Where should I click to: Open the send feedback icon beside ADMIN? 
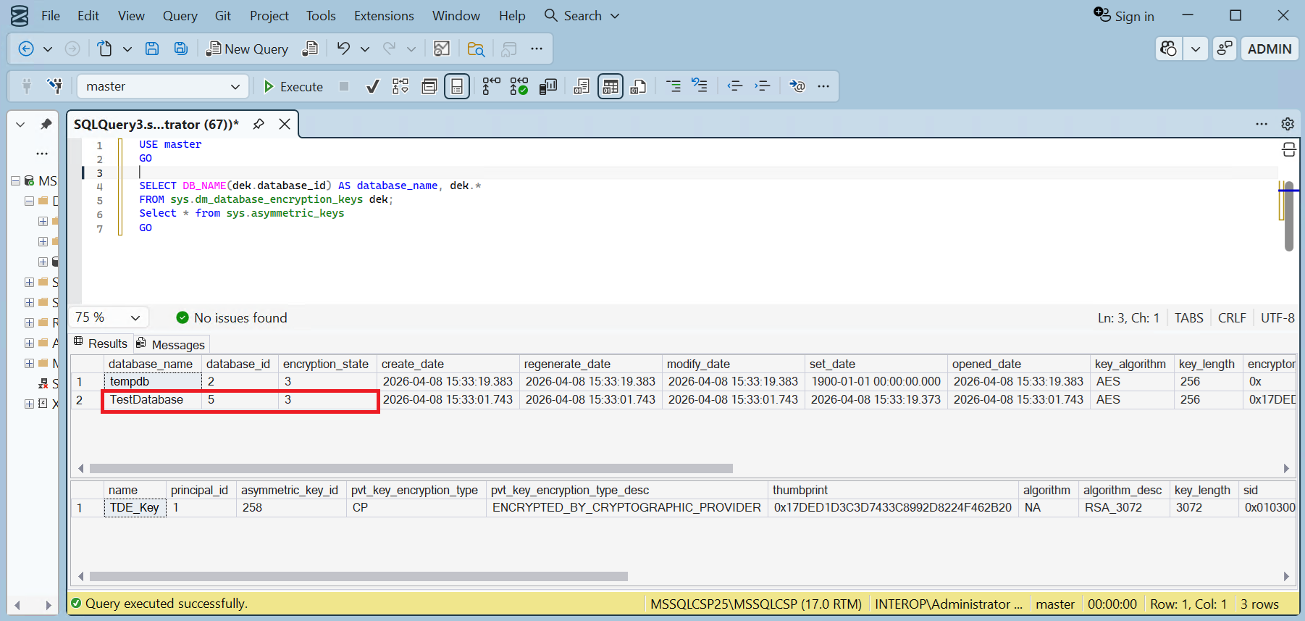(x=1224, y=49)
